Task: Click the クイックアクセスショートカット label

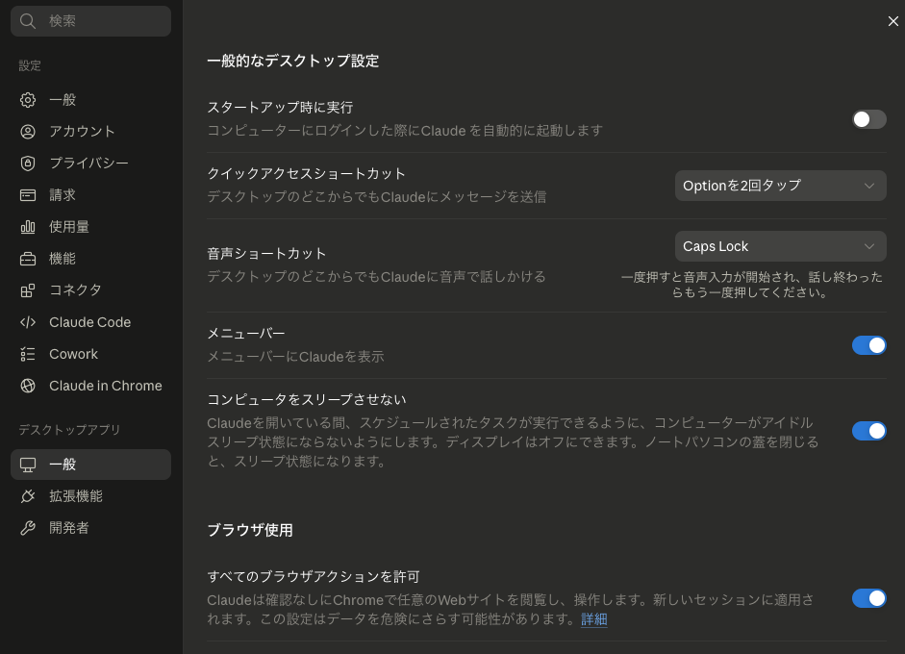Action: point(307,174)
